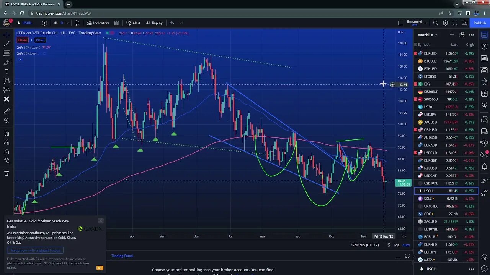Image resolution: width=490 pixels, height=275 pixels.
Task: Add a symbol to compare with plus icon
Action: (x=44, y=23)
